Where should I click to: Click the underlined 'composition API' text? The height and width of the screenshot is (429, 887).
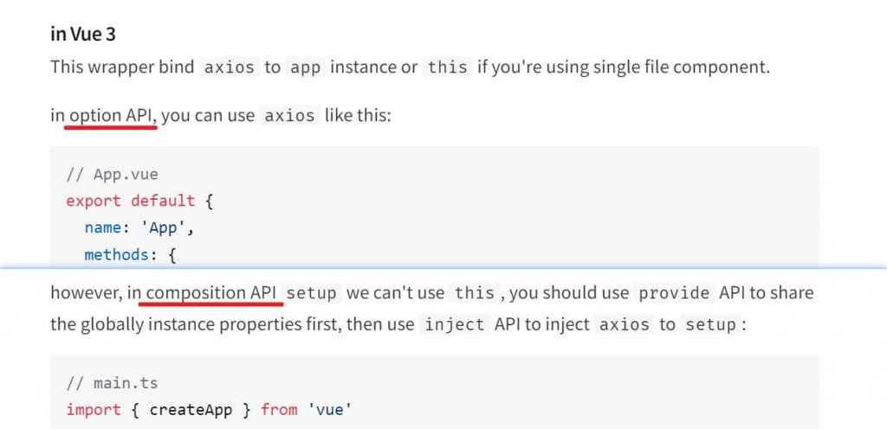pyautogui.click(x=211, y=293)
